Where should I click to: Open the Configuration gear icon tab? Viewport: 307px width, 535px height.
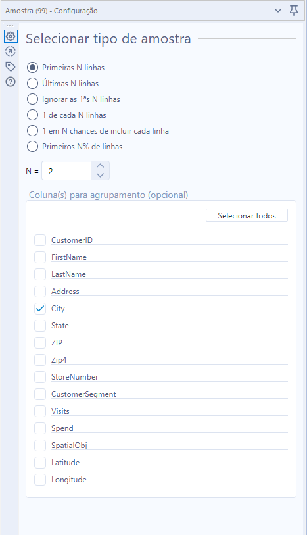(x=11, y=36)
